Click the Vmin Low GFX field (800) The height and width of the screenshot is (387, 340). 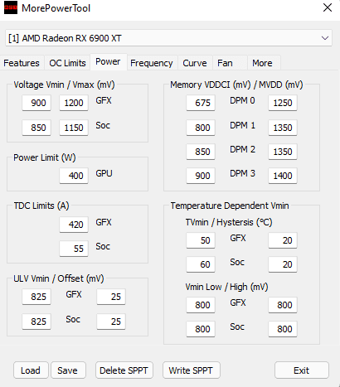click(x=201, y=305)
